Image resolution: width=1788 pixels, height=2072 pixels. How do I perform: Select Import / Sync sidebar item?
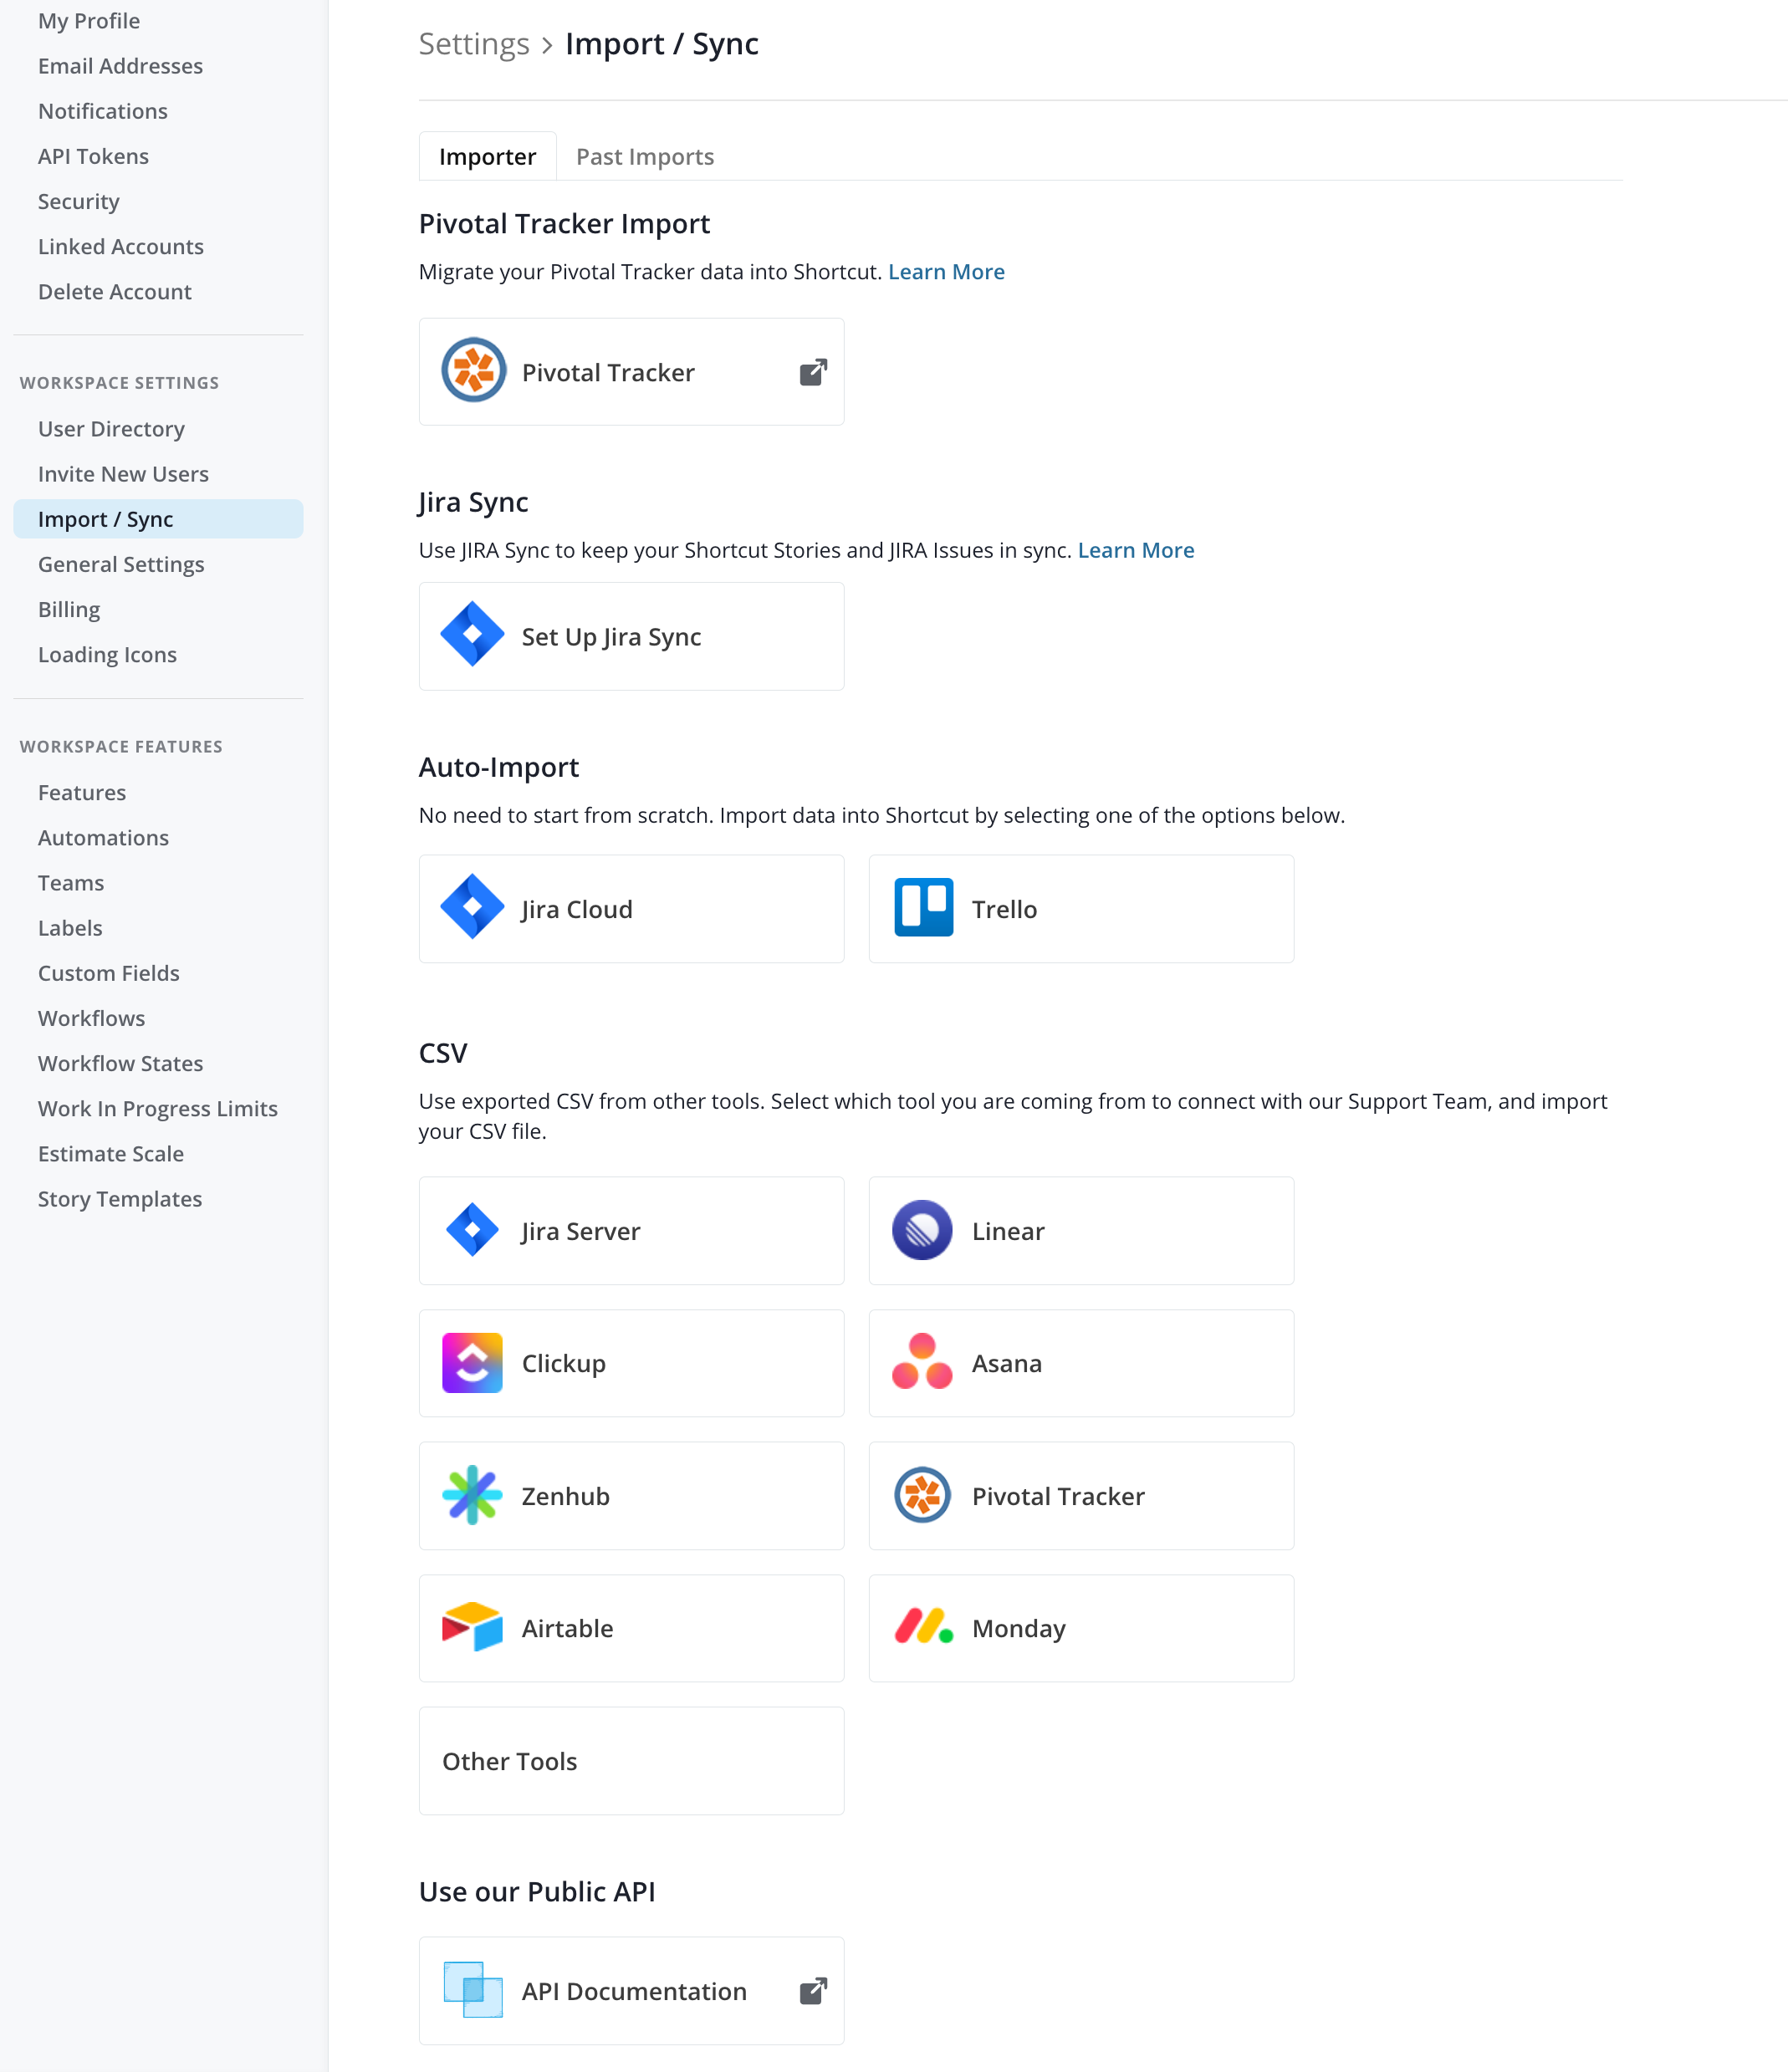tap(158, 519)
